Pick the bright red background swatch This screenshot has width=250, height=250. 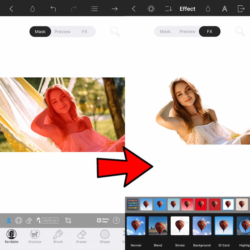201,204
